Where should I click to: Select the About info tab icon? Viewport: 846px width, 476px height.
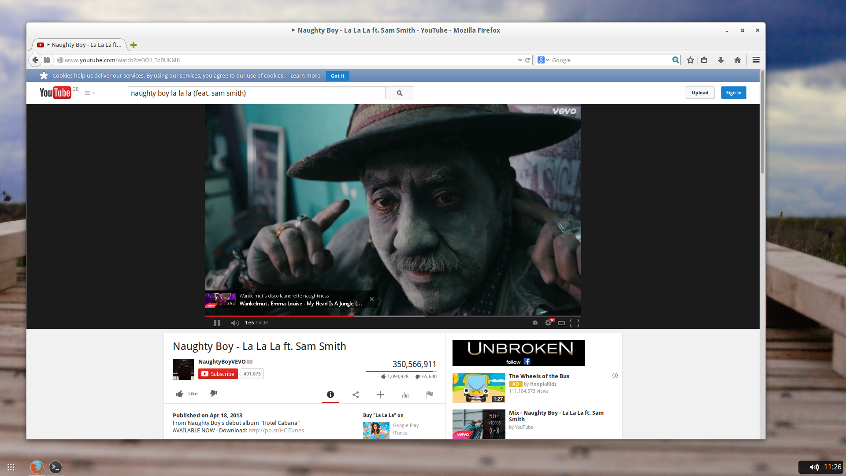[330, 394]
